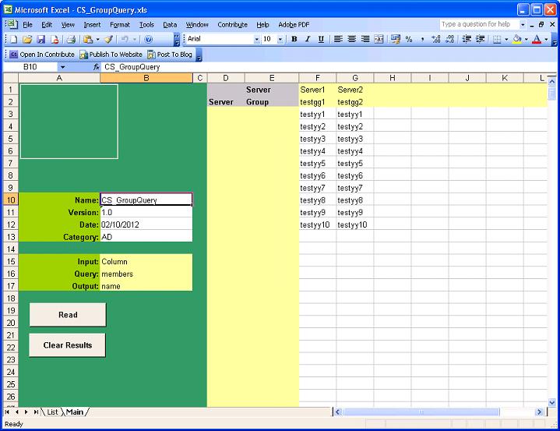The image size is (560, 431).
Task: Click the Format Painter brush icon
Action: point(109,39)
